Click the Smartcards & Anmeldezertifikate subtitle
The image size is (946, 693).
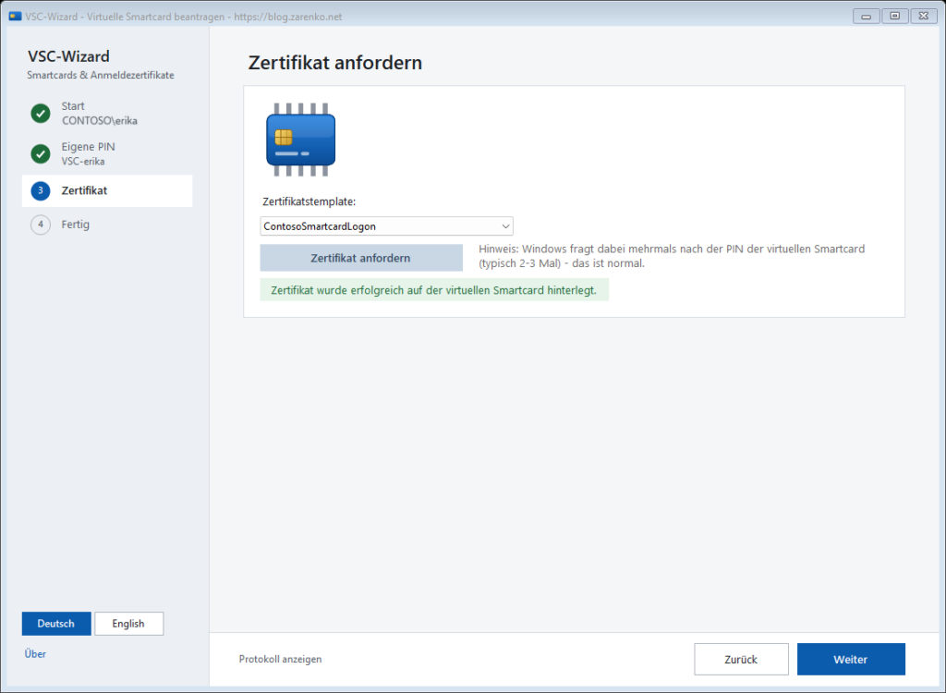click(x=101, y=76)
